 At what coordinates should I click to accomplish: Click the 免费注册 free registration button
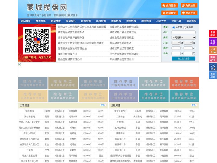point(189,5)
